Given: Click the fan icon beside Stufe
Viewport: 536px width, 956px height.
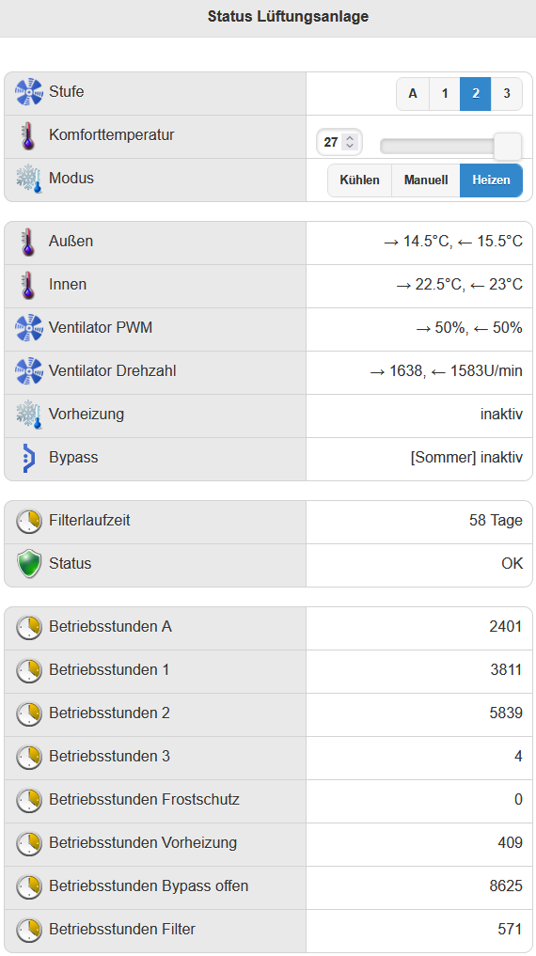Looking at the screenshot, I should (28, 92).
